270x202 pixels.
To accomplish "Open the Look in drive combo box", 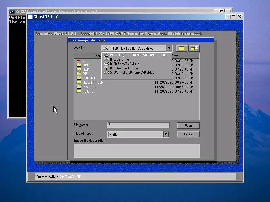I will [x=137, y=48].
